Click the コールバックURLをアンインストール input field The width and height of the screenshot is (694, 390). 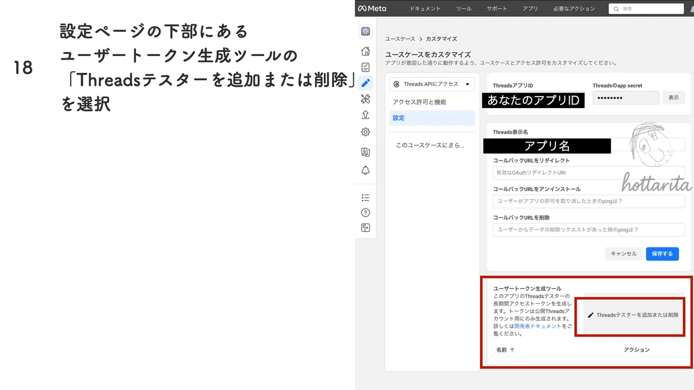[589, 201]
